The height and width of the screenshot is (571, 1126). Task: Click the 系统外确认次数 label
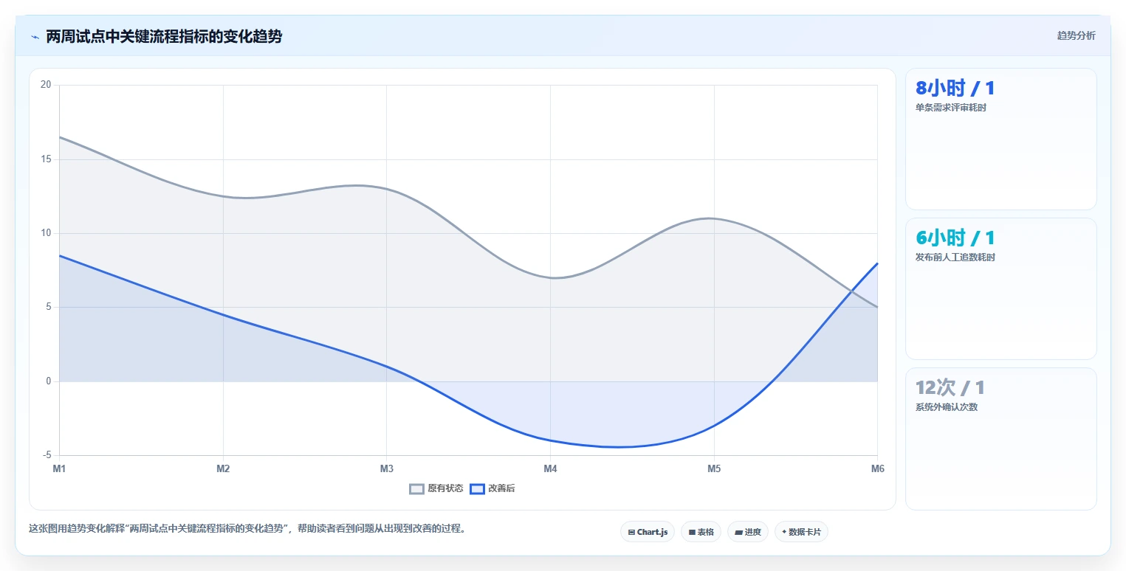(947, 407)
